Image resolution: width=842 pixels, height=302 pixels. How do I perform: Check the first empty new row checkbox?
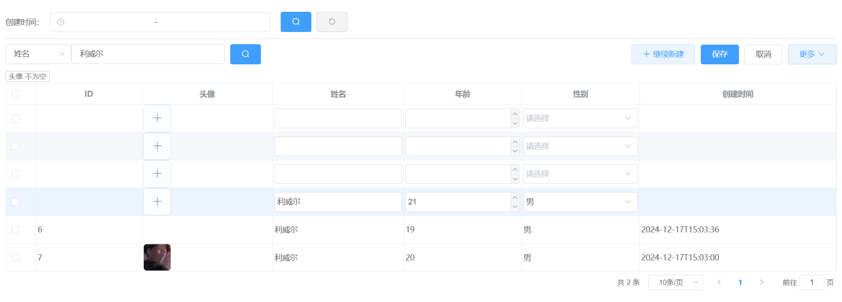(x=15, y=119)
